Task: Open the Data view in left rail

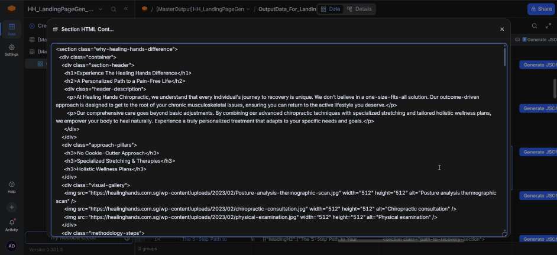Action: tap(11, 29)
